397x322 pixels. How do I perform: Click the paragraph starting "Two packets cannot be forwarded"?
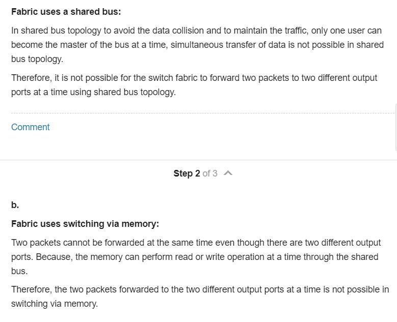(x=196, y=257)
